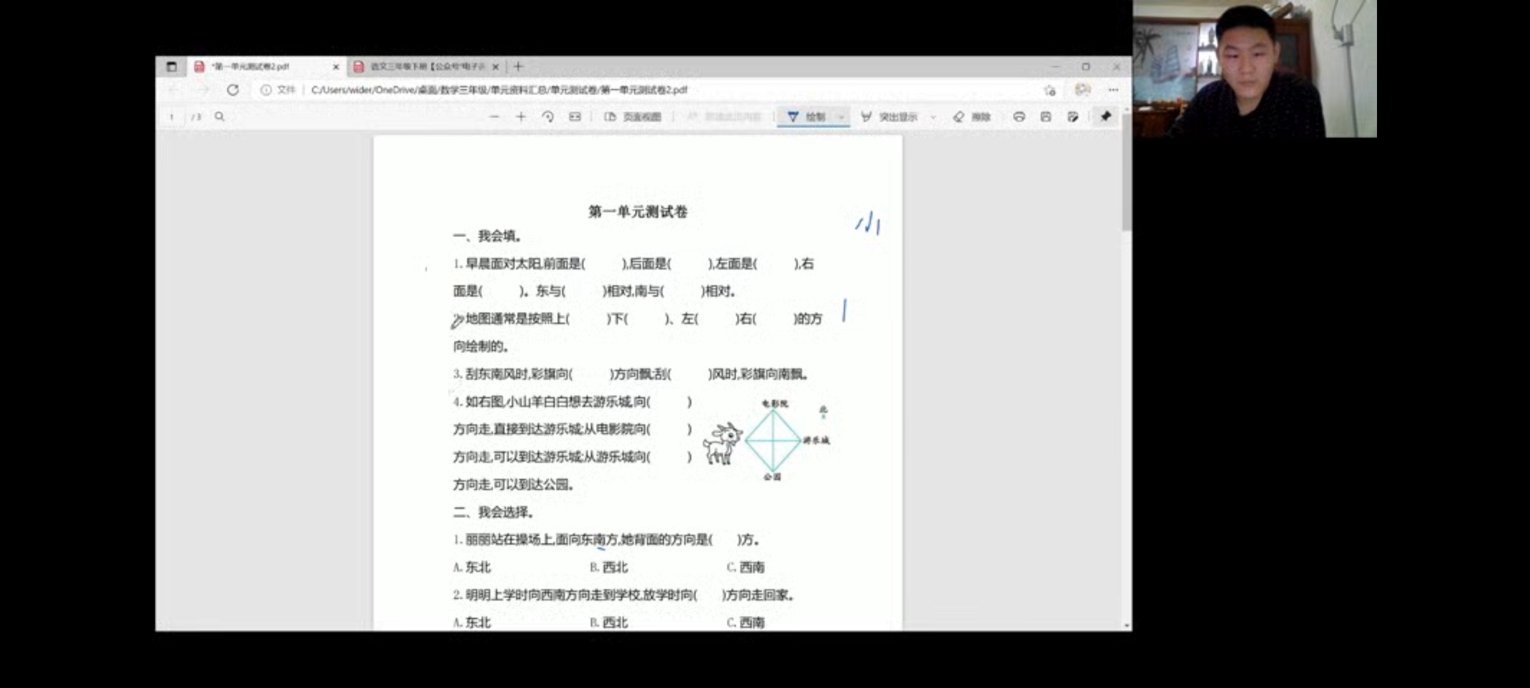Click the file path address bar
1530x688 pixels.
499,90
